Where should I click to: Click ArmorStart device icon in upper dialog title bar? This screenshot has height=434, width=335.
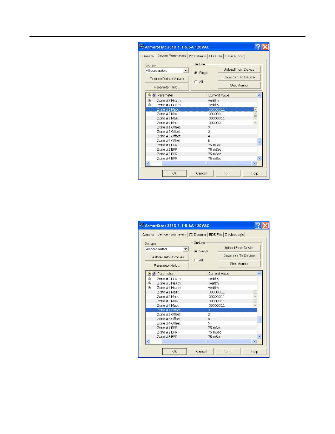tap(142, 47)
